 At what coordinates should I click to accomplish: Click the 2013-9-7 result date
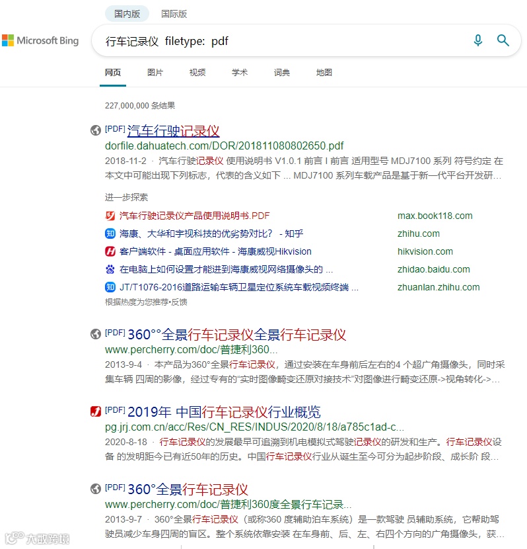click(x=123, y=519)
